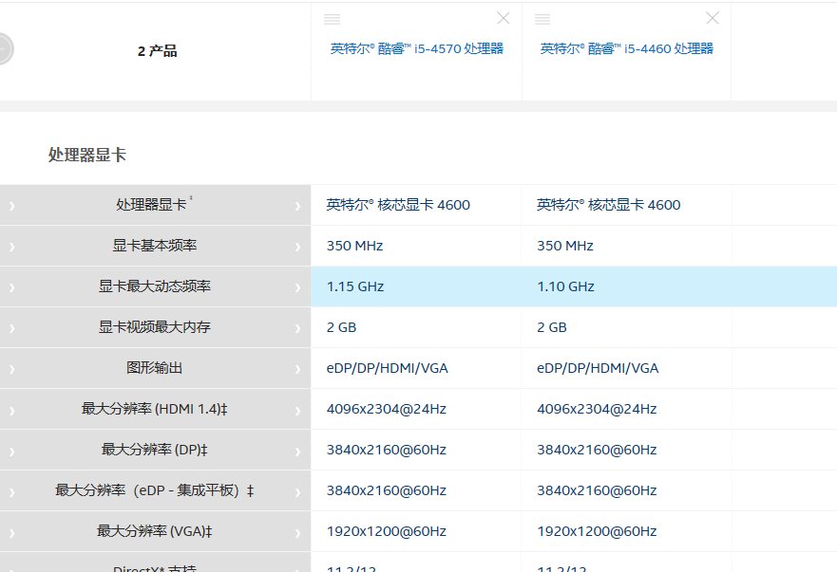Remove the i5-4570 processor from comparison
Viewport: 837px width, 572px height.
pyautogui.click(x=504, y=17)
